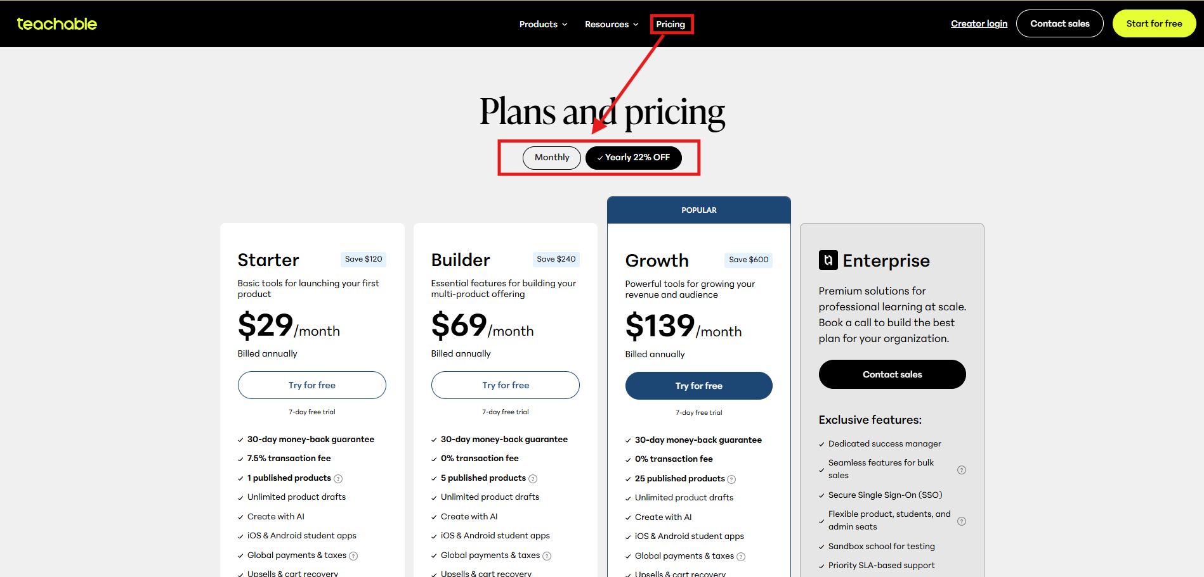Open tooltip for Starter's Global payments & taxes
The height and width of the screenshot is (577, 1204).
click(x=355, y=555)
